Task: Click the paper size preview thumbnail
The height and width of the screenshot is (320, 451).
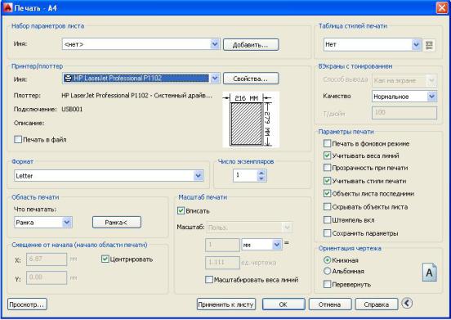Action: 251,119
